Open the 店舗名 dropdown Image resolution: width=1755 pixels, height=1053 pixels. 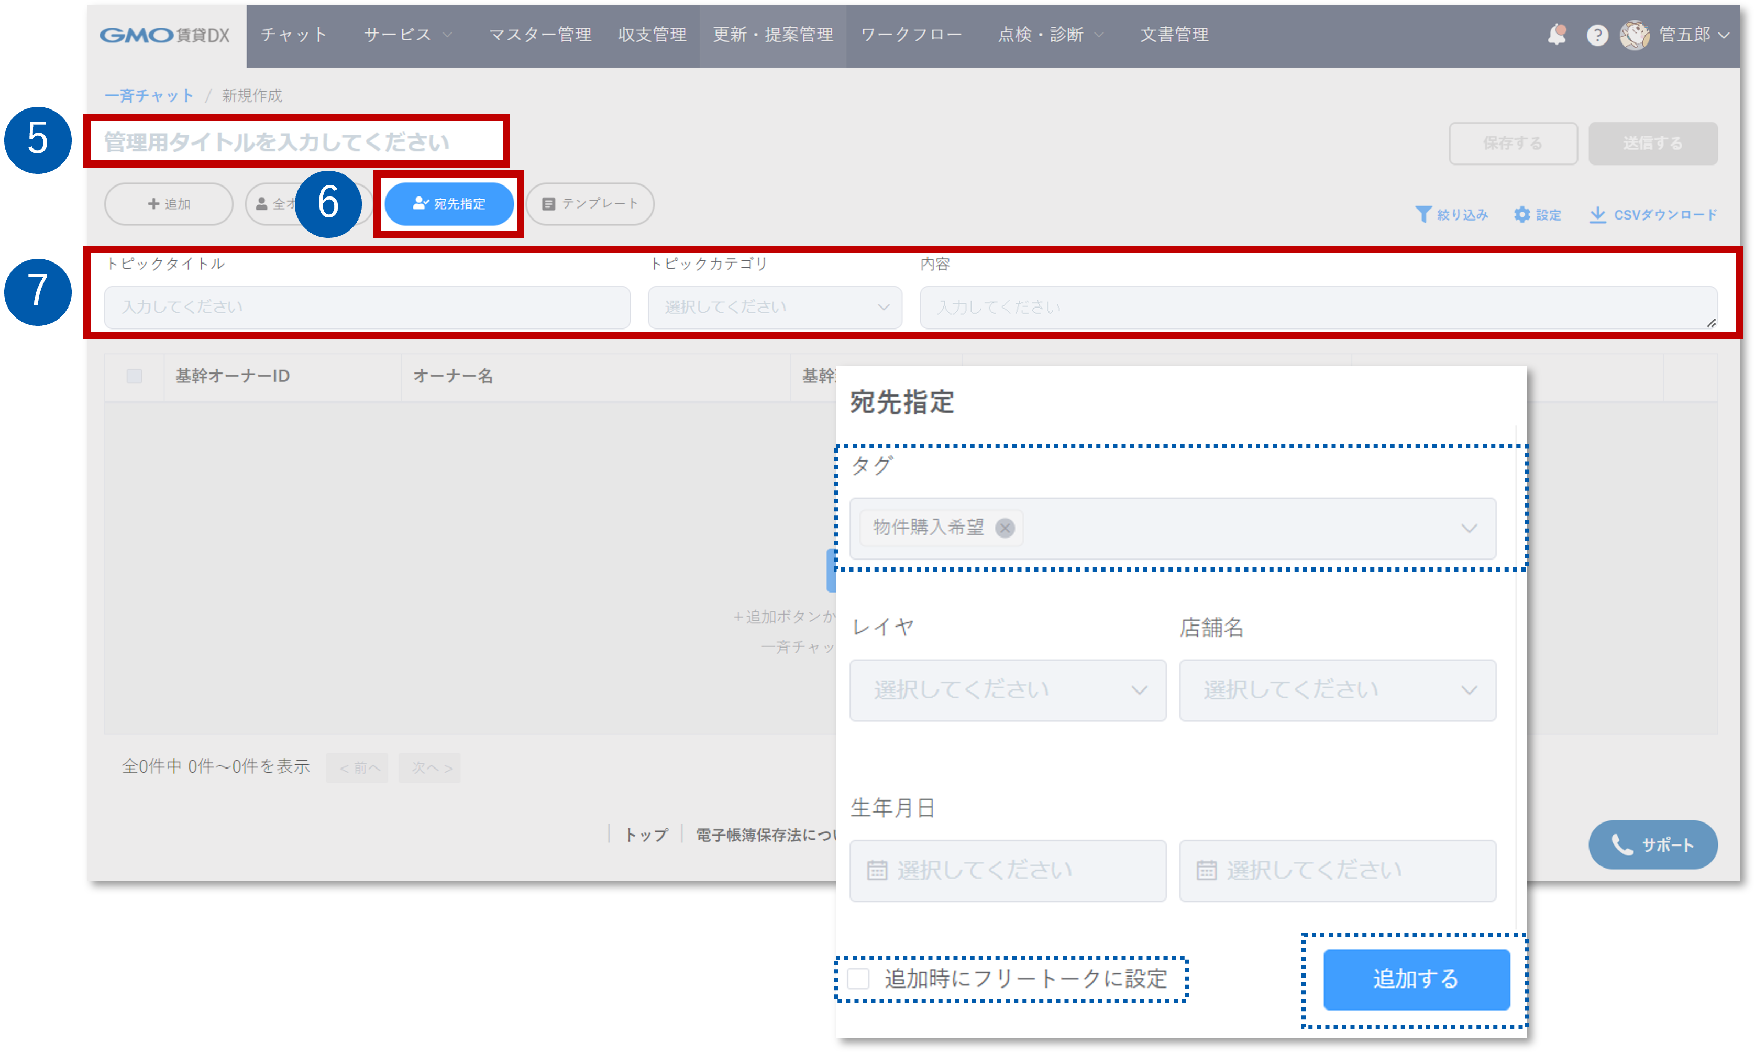1337,690
